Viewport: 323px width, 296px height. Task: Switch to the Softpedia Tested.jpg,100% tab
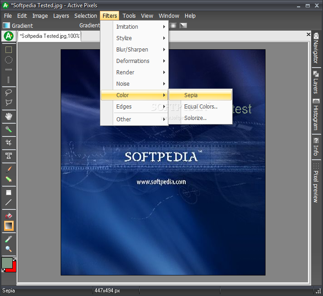click(49, 36)
